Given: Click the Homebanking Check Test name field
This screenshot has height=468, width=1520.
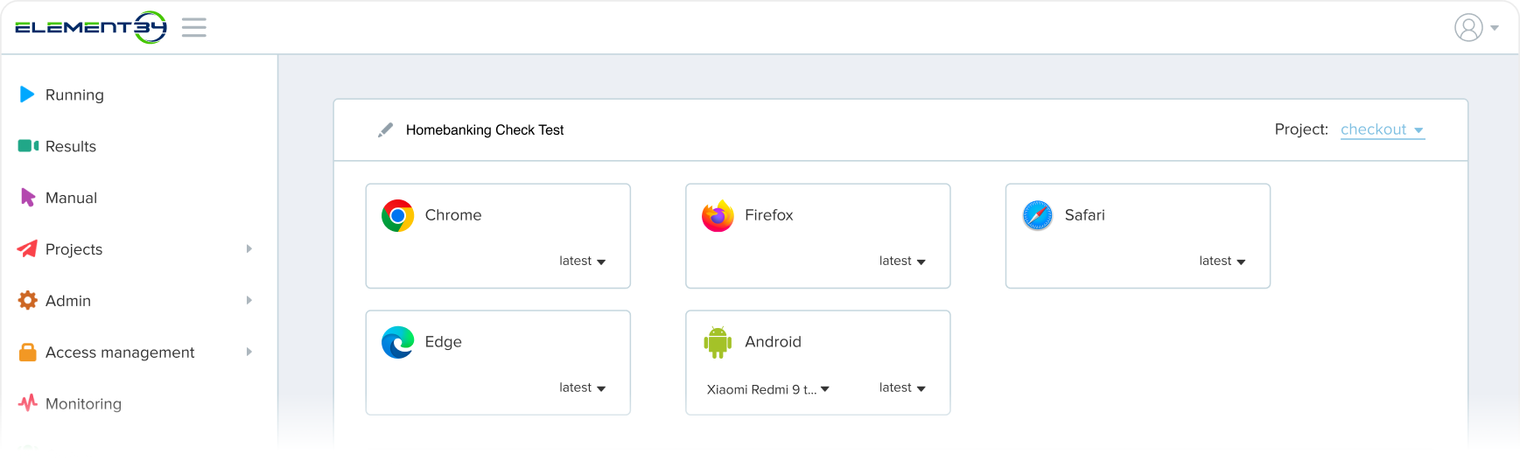Looking at the screenshot, I should [x=485, y=130].
